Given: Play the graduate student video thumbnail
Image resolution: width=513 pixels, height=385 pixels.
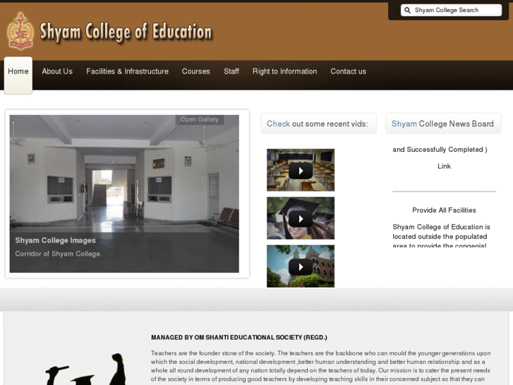Looking at the screenshot, I should point(301,218).
